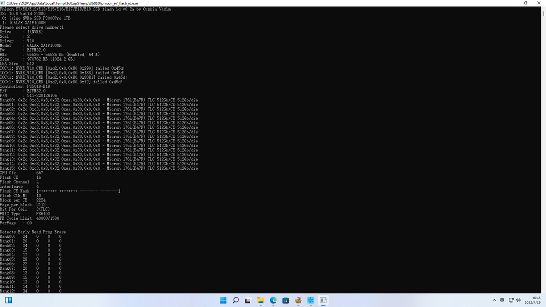
Task: Click the 'Interleave : 4' line
Action: 20,186
